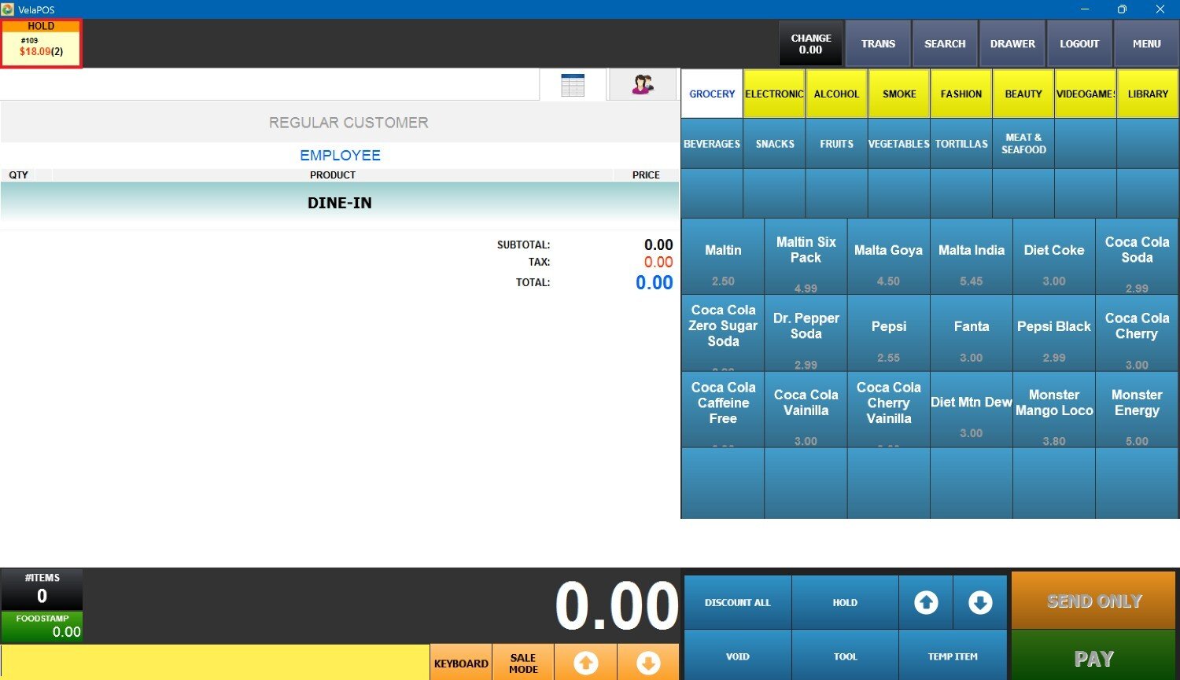1180x680 pixels.
Task: Click the SEND ONLY button
Action: pos(1093,601)
